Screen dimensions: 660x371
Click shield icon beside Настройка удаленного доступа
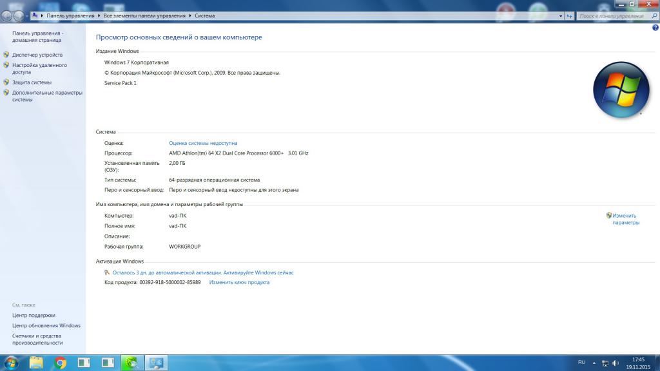6,65
